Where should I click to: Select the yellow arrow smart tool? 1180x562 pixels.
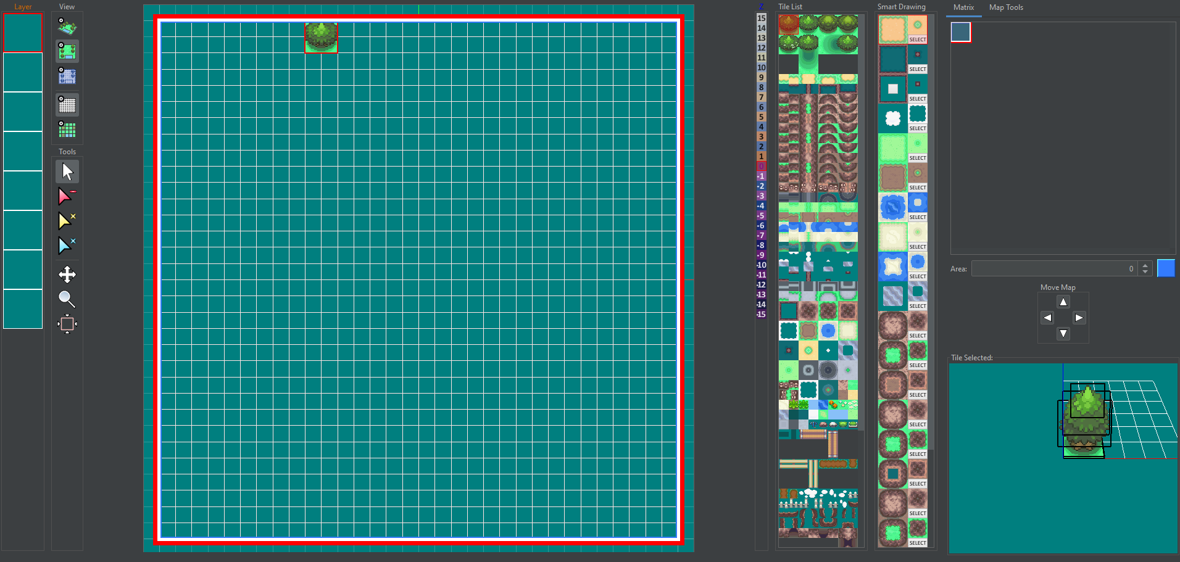67,221
